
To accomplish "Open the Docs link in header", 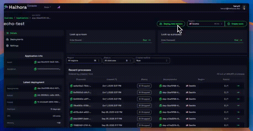I will pyautogui.click(x=48, y=7).
